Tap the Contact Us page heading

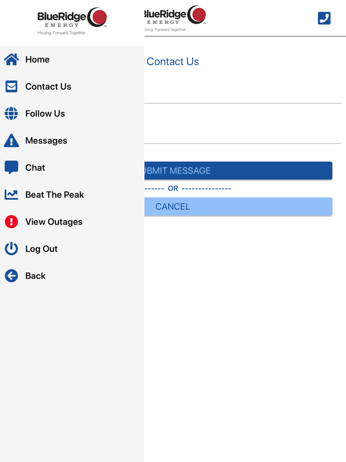(173, 61)
